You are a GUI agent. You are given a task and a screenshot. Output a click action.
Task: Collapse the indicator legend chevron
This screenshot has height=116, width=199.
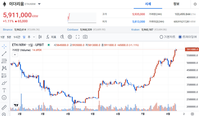[x=15, y=55]
